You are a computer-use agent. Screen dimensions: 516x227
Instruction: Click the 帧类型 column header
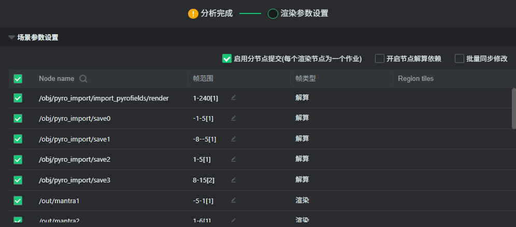(x=306, y=79)
